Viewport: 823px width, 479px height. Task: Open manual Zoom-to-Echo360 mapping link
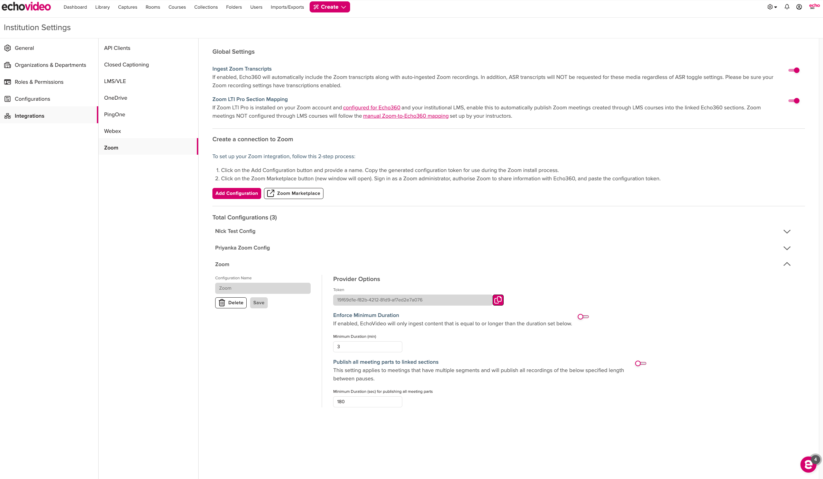[x=406, y=116]
